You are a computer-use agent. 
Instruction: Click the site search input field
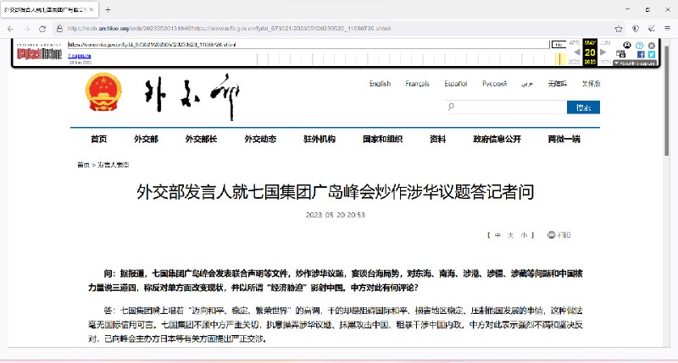click(506, 107)
